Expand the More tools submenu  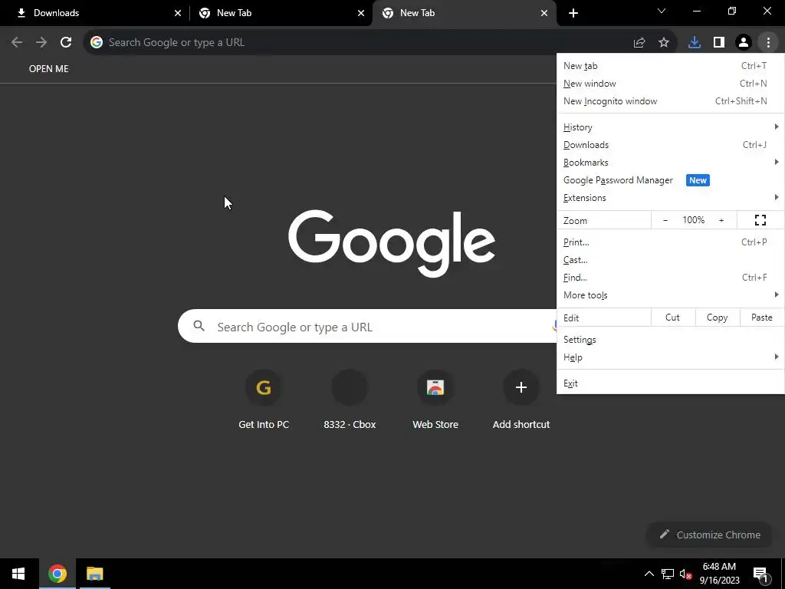pos(670,295)
